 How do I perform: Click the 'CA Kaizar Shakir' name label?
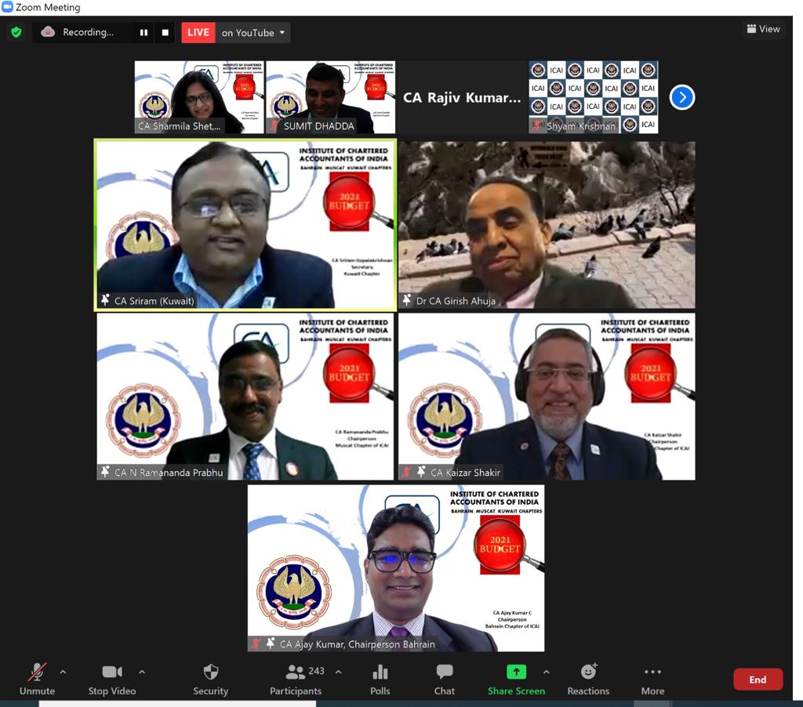click(466, 473)
